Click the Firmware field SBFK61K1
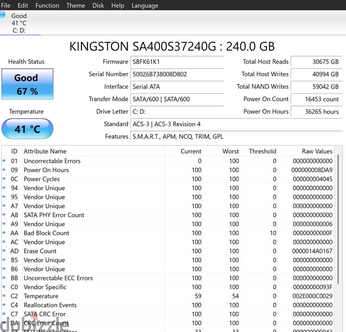Image resolution: width=346 pixels, height=332 pixels. [x=177, y=62]
